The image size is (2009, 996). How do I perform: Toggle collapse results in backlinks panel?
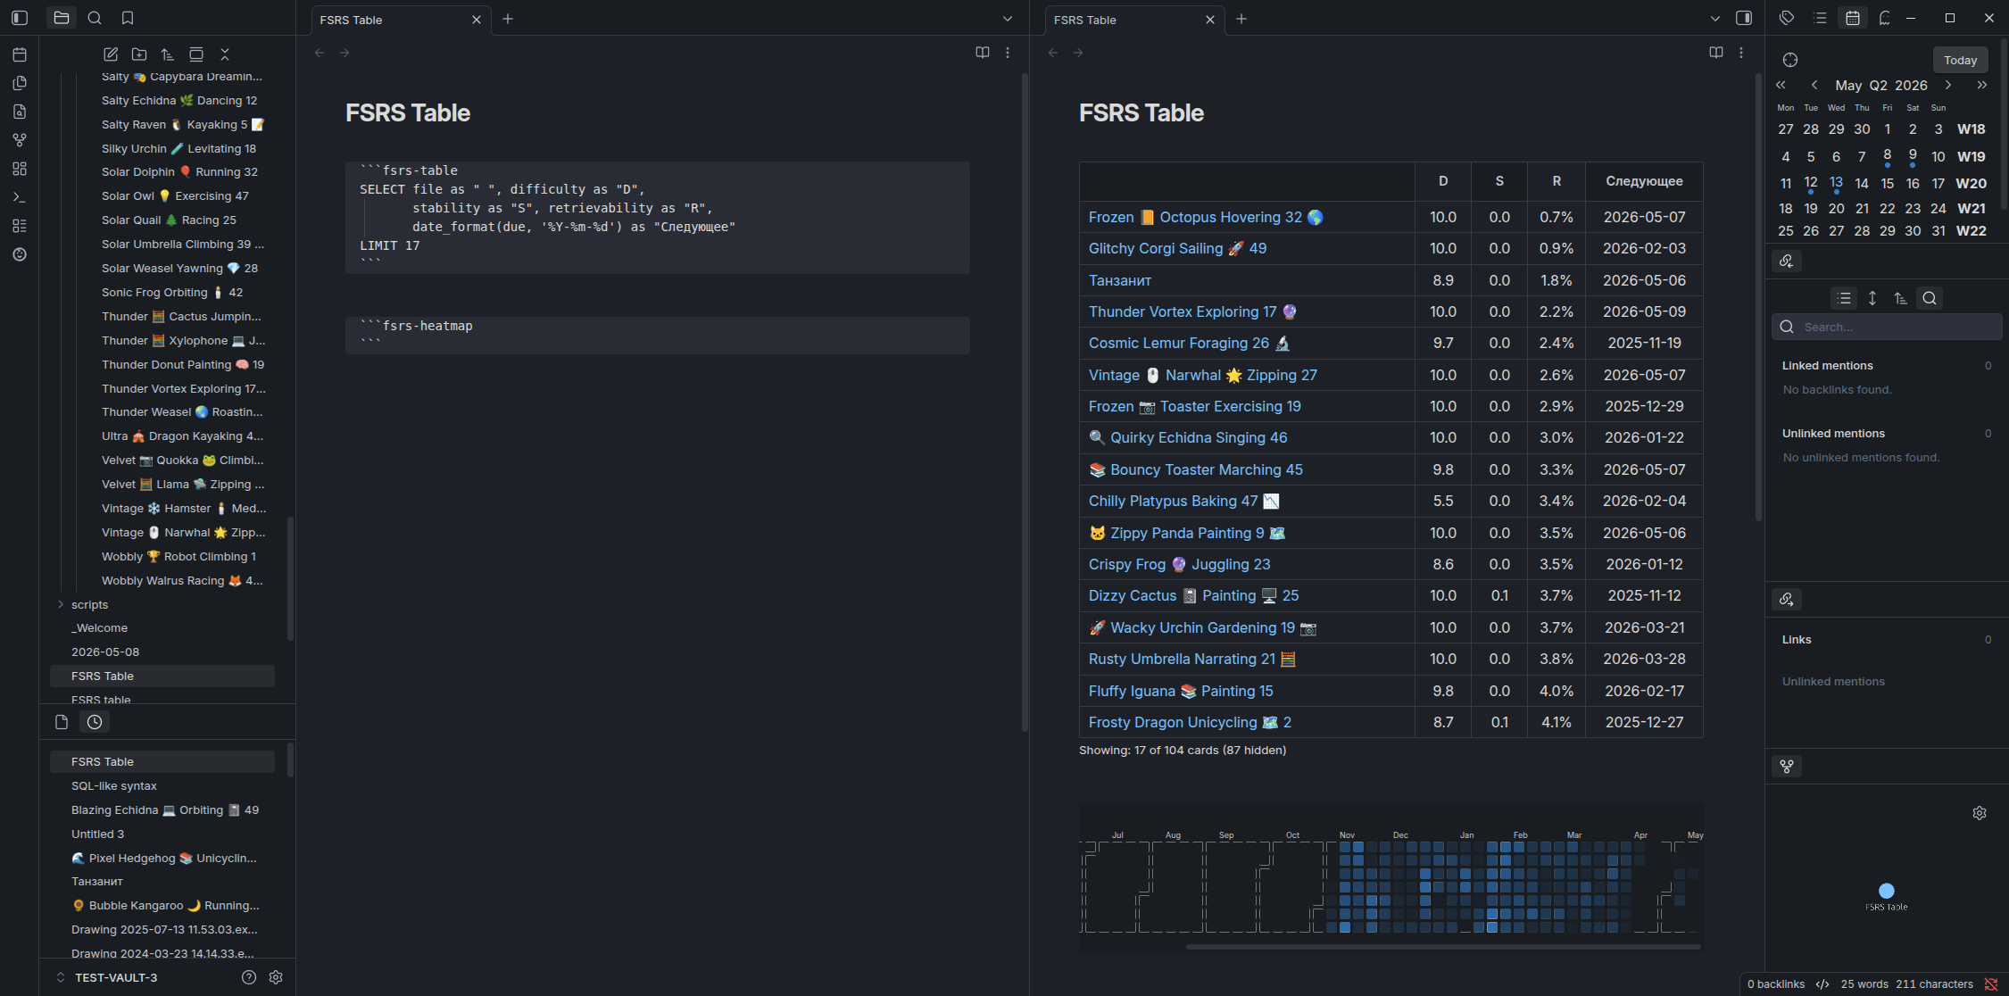click(1844, 298)
